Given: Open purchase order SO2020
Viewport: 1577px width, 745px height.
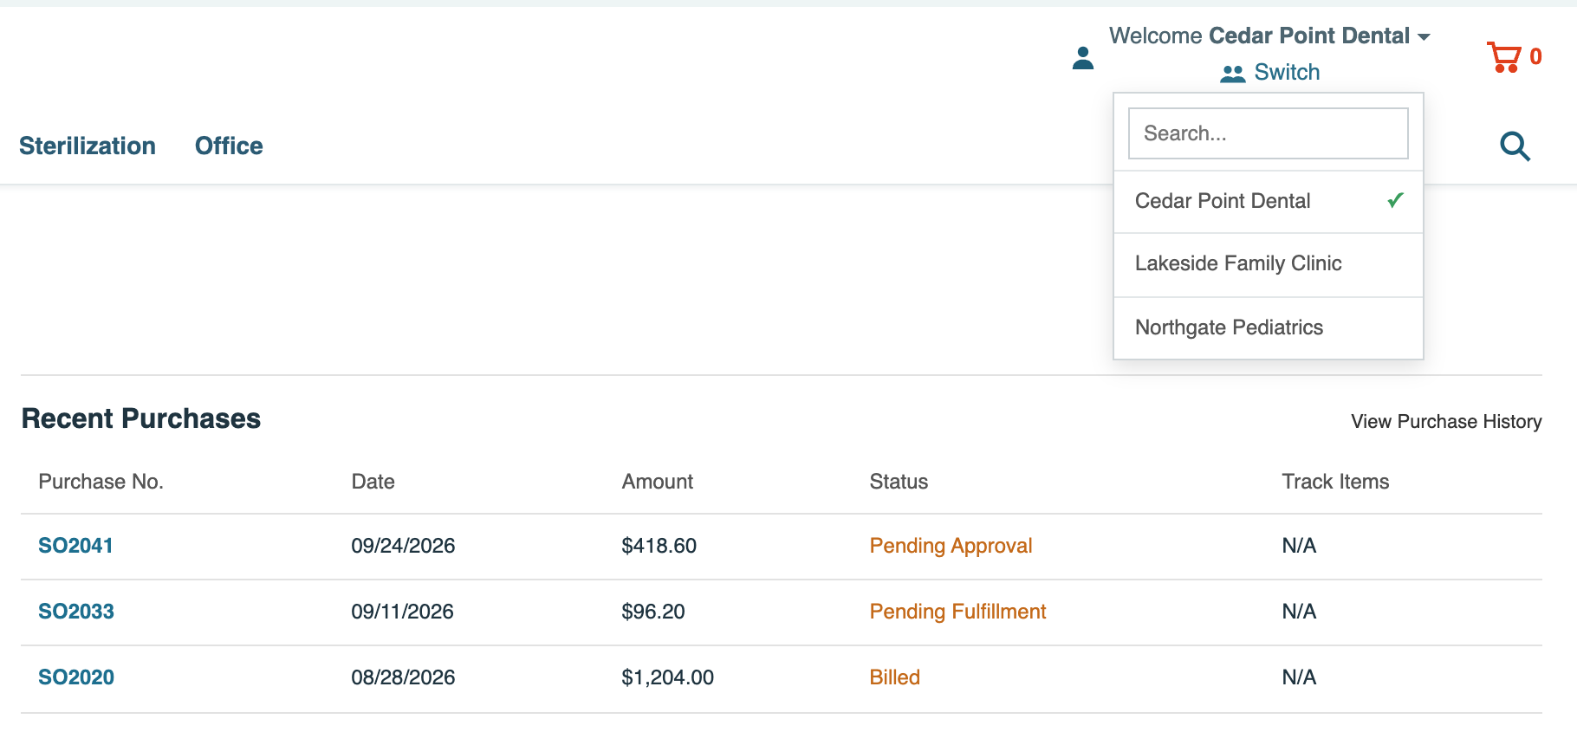Looking at the screenshot, I should (76, 677).
